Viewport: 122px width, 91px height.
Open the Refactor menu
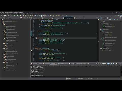tap(12, 14)
